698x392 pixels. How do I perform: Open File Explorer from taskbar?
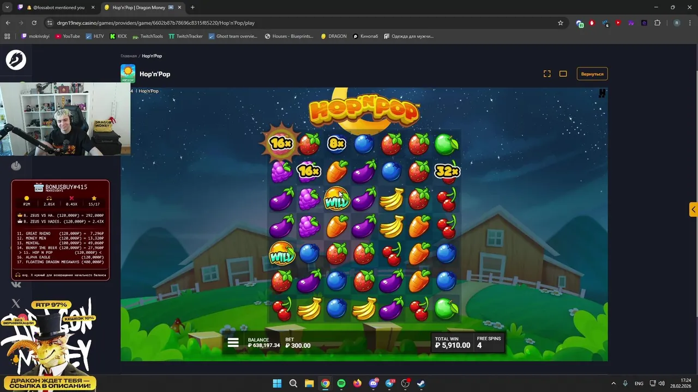point(309,383)
